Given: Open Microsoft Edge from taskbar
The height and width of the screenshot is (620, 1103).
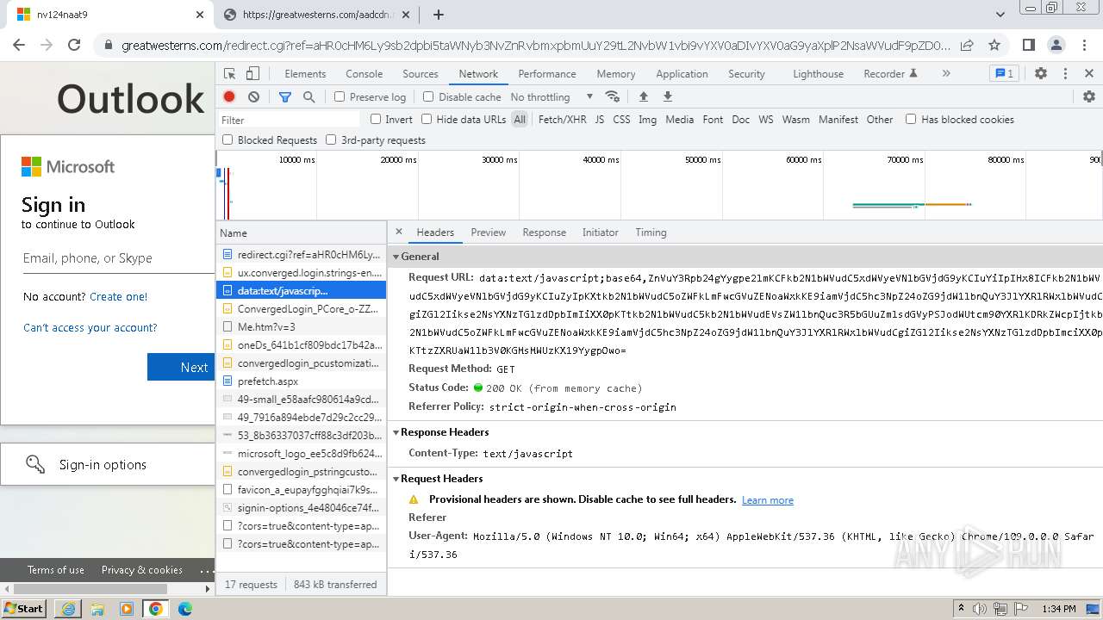Looking at the screenshot, I should 185,609.
